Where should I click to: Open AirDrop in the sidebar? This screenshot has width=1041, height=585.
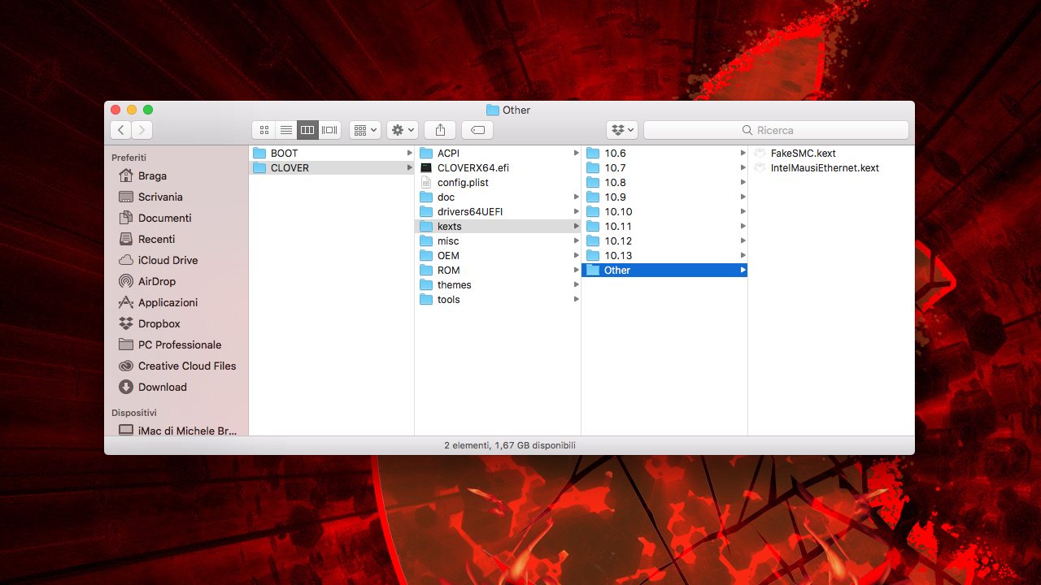[x=156, y=281]
